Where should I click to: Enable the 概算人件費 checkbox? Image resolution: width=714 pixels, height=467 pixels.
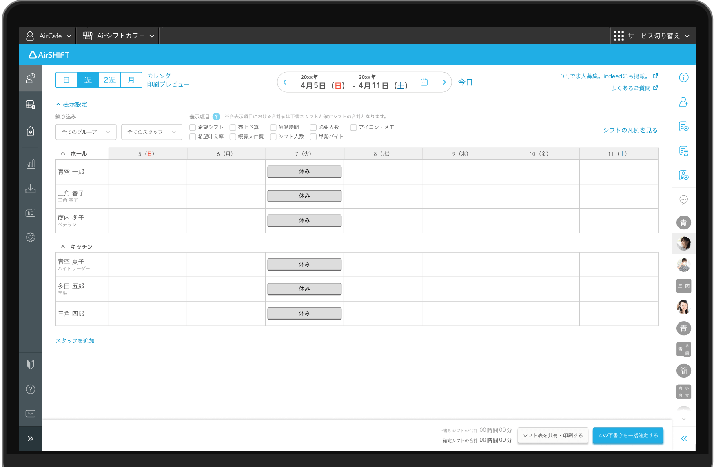233,137
